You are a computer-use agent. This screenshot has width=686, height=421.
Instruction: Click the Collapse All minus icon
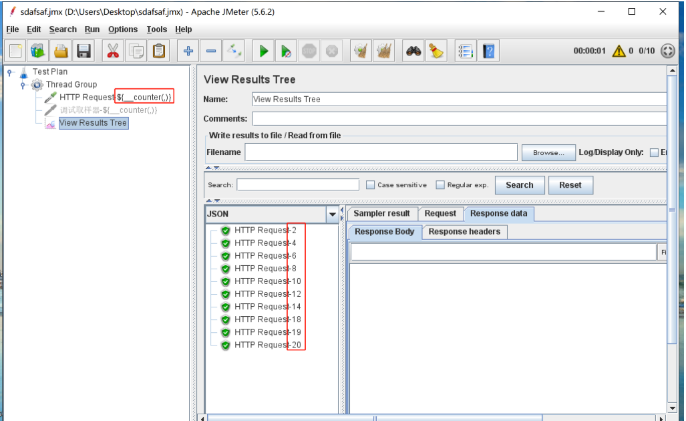[211, 51]
